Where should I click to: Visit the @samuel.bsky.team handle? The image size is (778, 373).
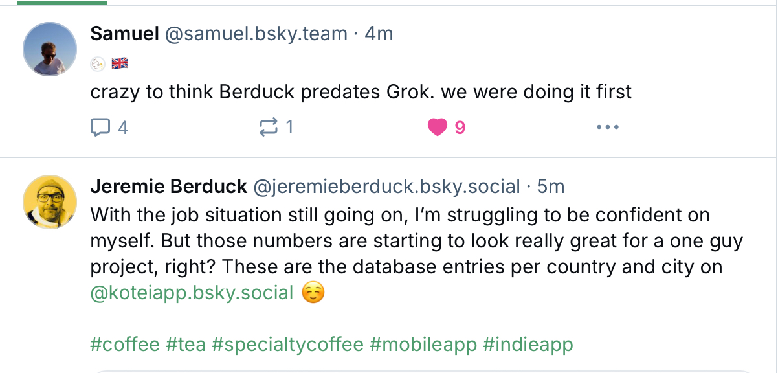point(256,34)
